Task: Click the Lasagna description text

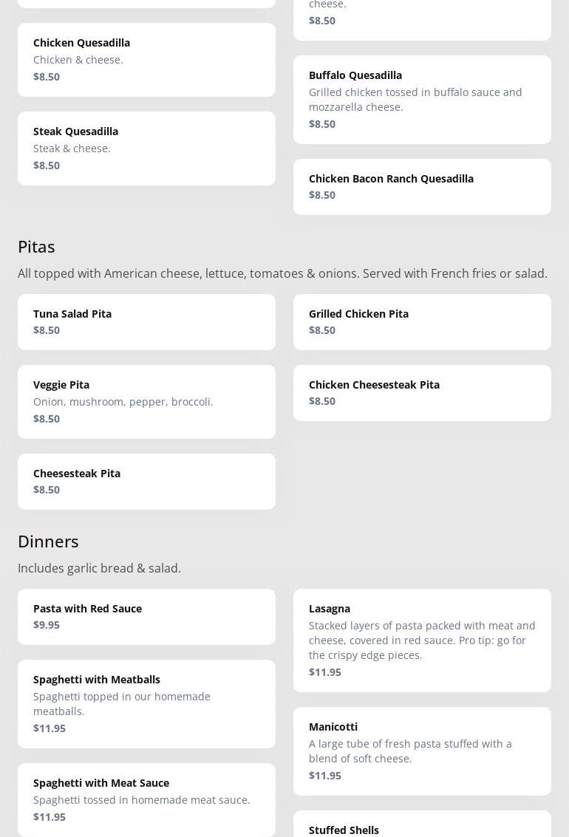Action: (x=422, y=640)
